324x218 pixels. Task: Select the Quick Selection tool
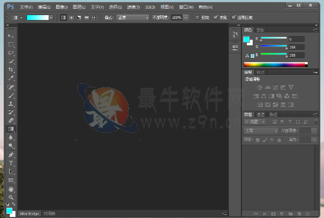11,62
